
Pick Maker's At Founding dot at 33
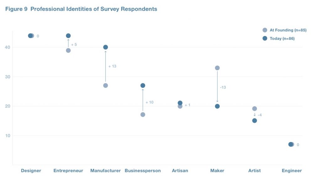(x=217, y=68)
